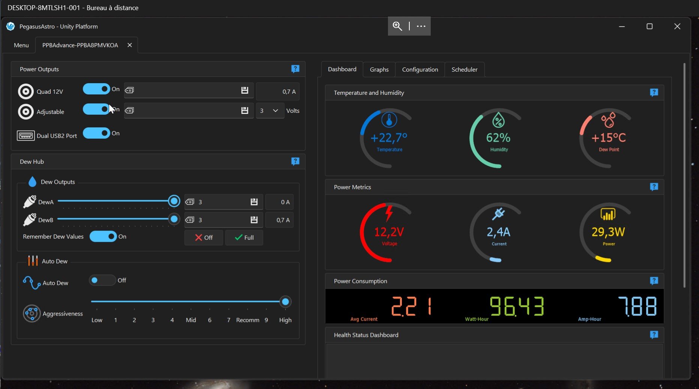Click the DewA slider handle

174,201
